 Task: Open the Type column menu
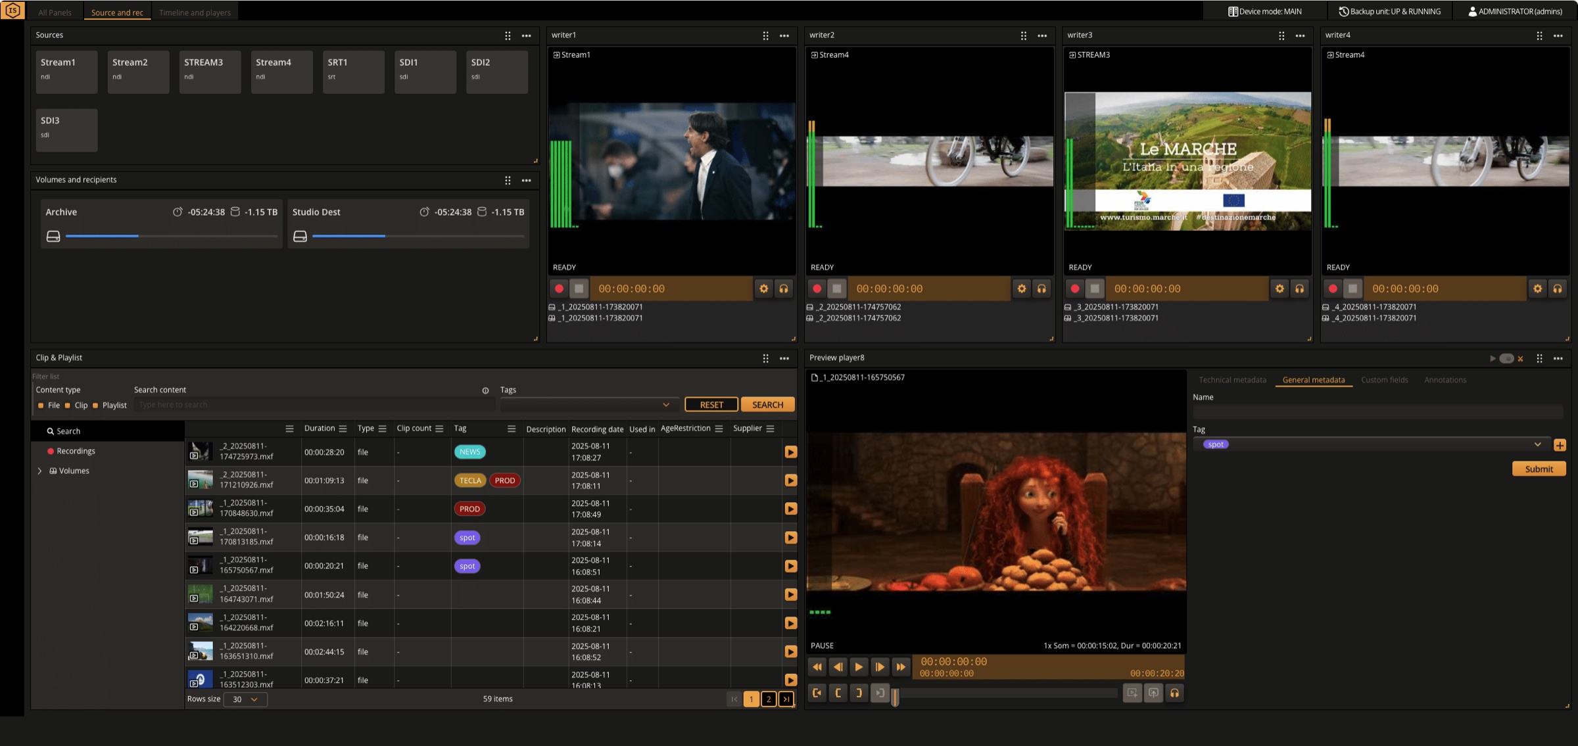coord(382,429)
